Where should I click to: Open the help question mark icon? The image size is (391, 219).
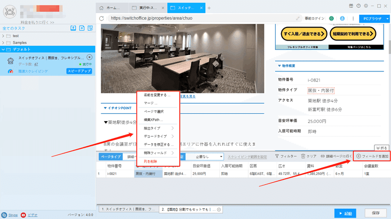click(x=358, y=6)
